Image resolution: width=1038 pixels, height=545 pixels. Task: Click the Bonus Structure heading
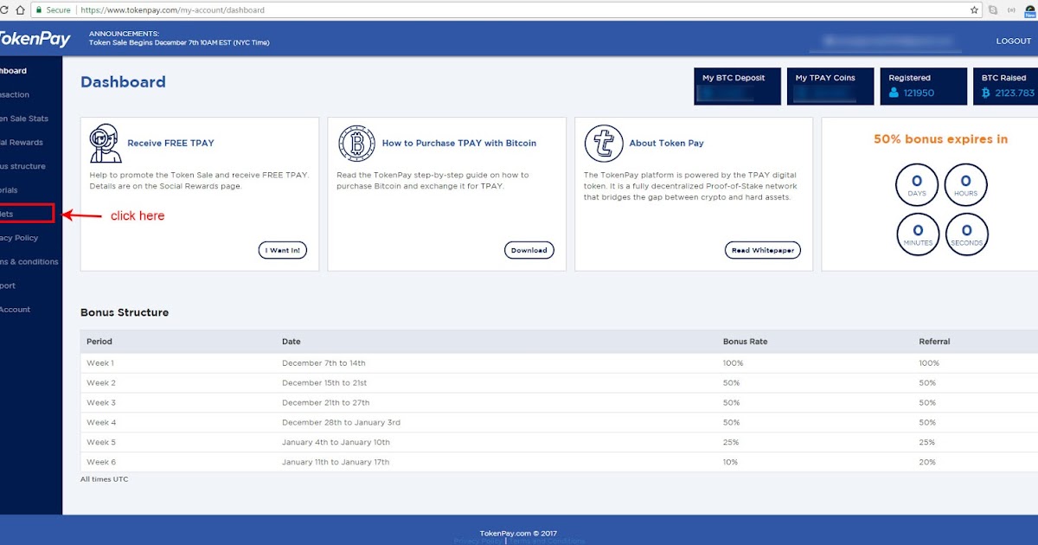125,312
